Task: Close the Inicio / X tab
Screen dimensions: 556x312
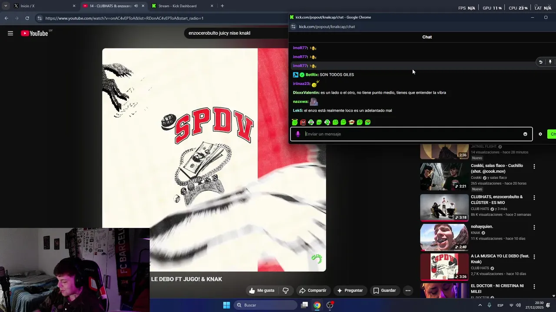Action: [74, 6]
